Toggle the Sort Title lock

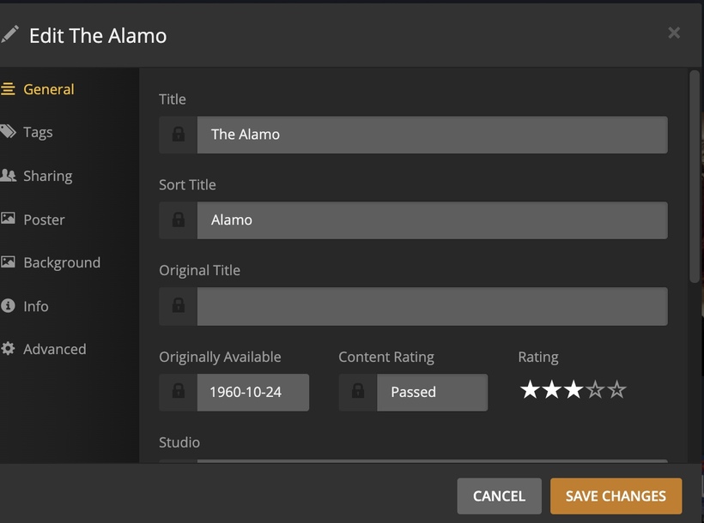pyautogui.click(x=179, y=220)
